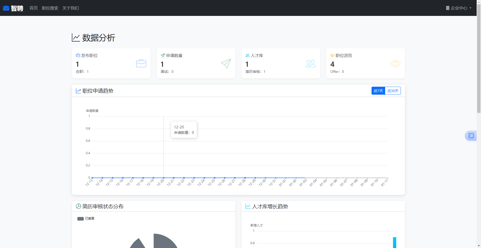481x248 pixels.
Task: Click the floating 译 translate button
Action: [471, 136]
